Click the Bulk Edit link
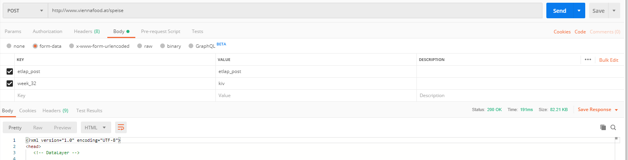 (609, 60)
